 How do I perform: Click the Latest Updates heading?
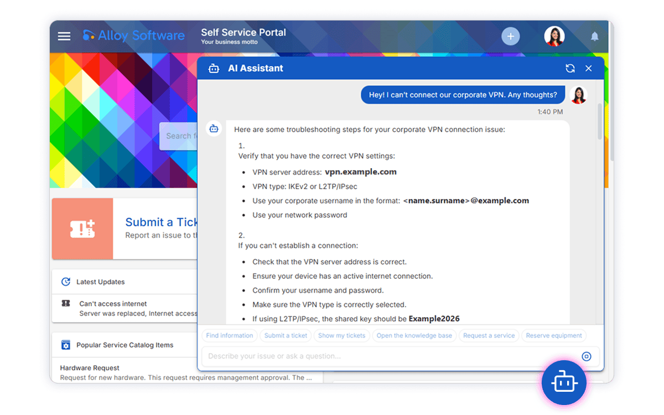pyautogui.click(x=101, y=282)
